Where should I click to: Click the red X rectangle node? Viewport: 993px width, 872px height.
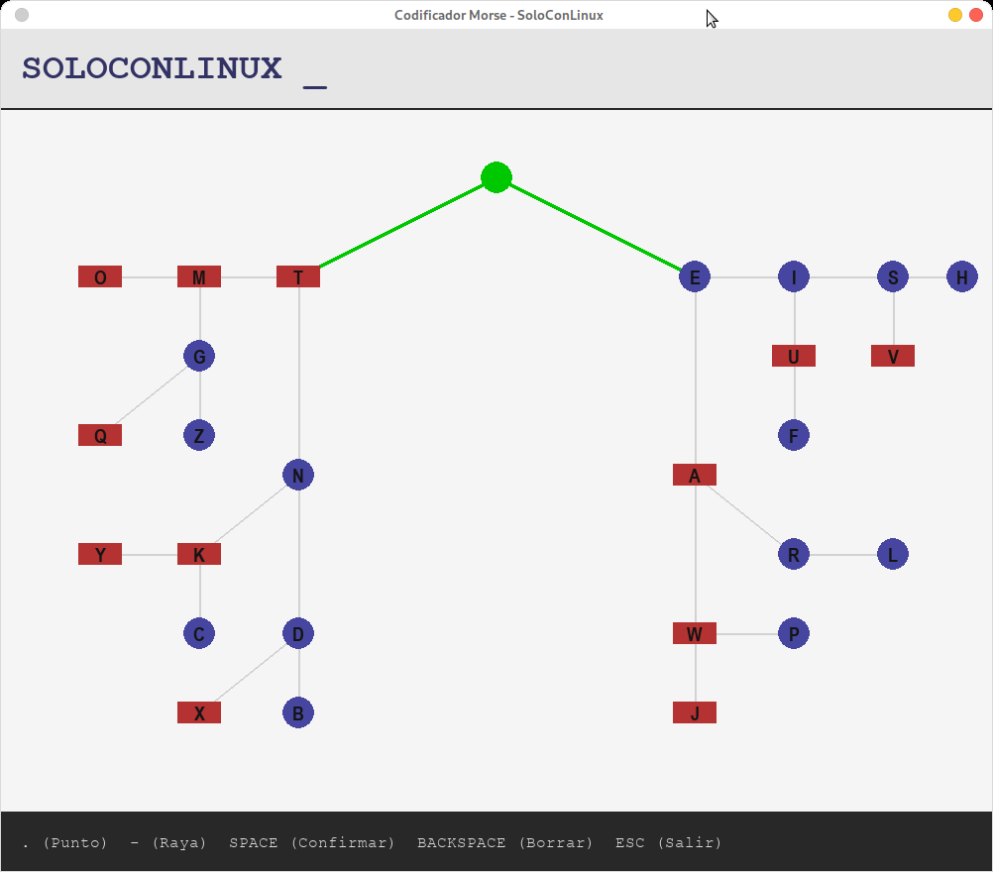pyautogui.click(x=199, y=713)
